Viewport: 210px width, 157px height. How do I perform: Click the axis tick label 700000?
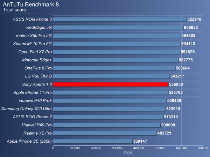[x=203, y=148]
